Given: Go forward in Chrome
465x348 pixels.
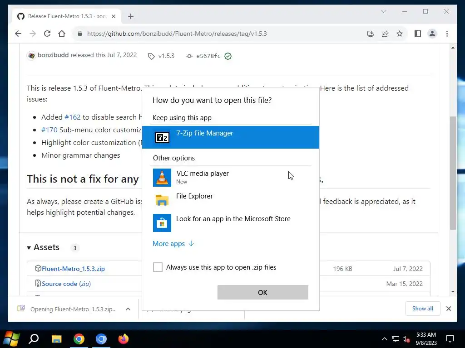Looking at the screenshot, I should point(33,34).
